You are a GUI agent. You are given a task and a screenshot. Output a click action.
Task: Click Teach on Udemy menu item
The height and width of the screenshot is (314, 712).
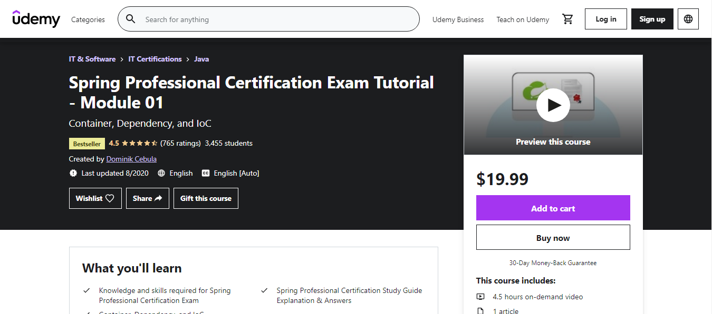pyautogui.click(x=522, y=19)
